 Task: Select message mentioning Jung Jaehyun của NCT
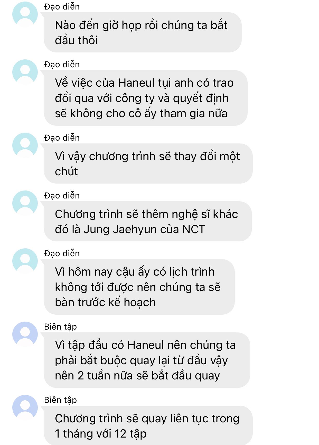pyautogui.click(x=148, y=221)
